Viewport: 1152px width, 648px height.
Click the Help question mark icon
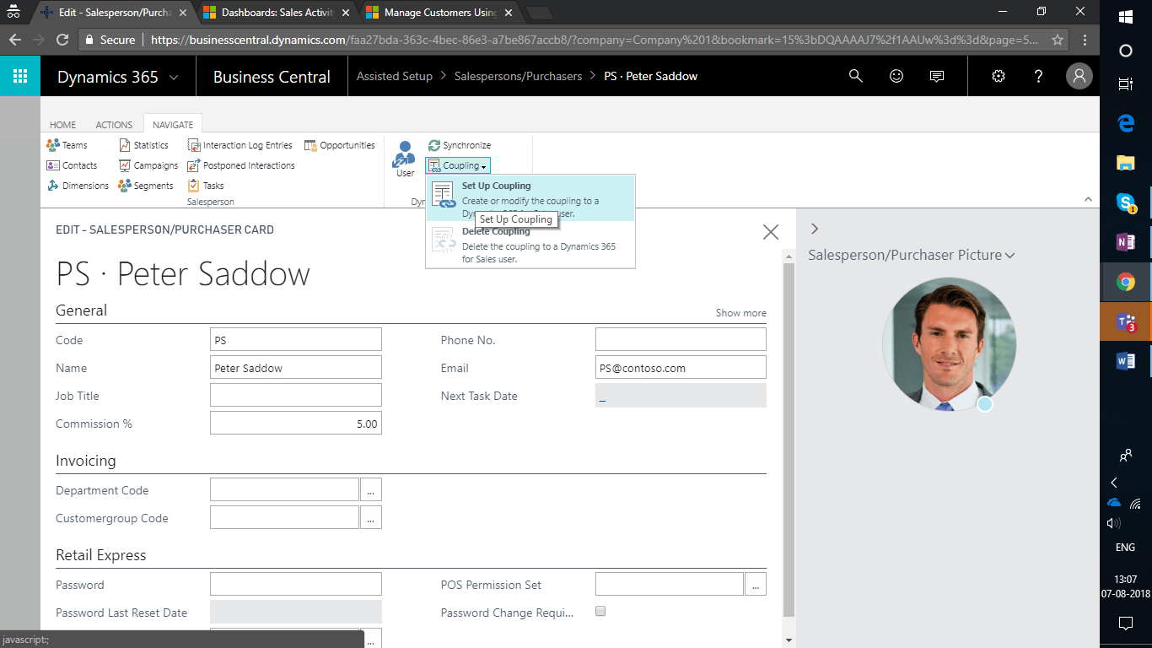coord(1038,76)
